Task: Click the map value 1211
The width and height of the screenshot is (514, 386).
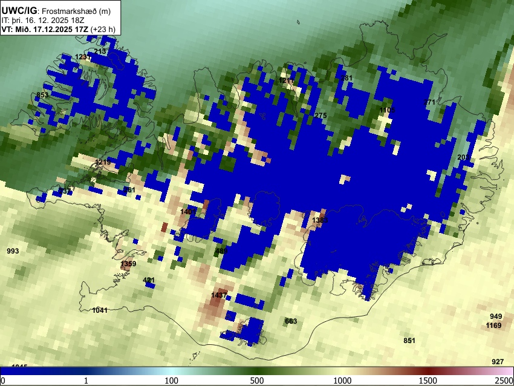Action: 287,80
